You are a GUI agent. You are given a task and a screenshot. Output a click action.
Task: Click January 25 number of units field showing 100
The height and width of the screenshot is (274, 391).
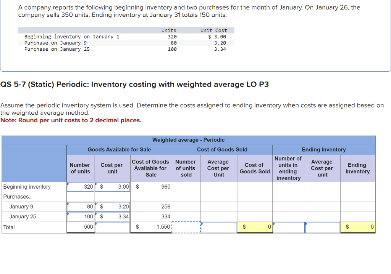[x=81, y=216]
